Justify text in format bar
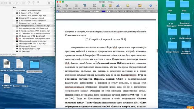The width and height of the screenshot is (194, 109). pos(133,12)
